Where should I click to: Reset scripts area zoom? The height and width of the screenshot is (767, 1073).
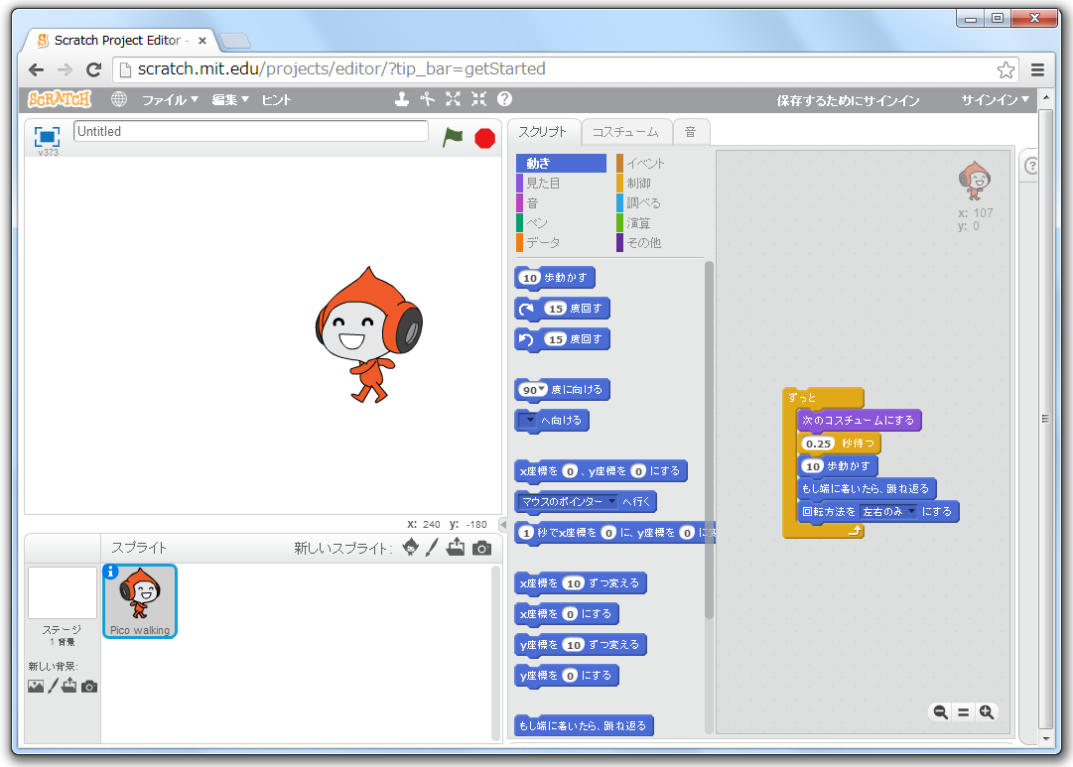pos(964,712)
